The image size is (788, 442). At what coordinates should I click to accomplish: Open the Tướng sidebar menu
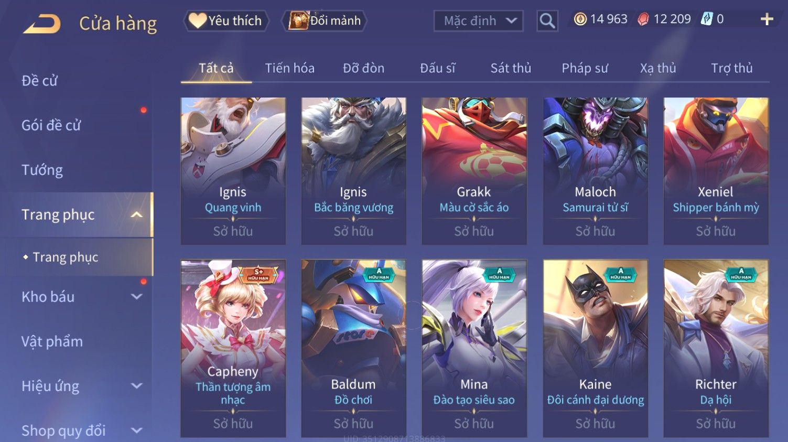point(42,170)
